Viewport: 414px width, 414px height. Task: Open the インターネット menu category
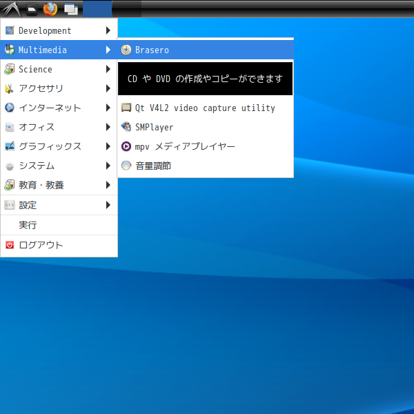pyautogui.click(x=50, y=108)
